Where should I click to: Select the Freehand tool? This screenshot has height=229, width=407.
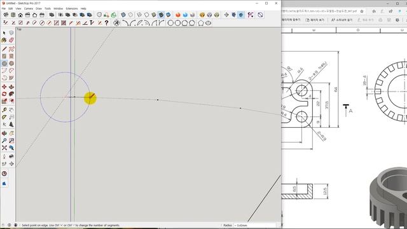coord(11,49)
